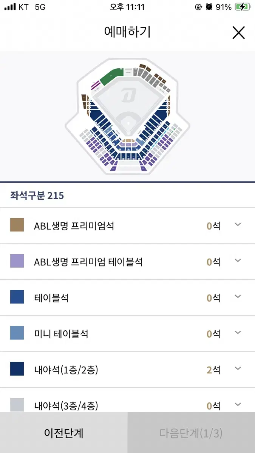The image size is (255, 453).
Task: Select the 미니 테이블석 seat category label
Action: click(x=61, y=334)
